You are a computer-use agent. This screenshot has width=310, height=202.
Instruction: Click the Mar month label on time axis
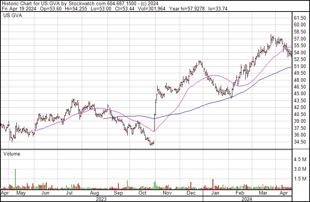point(264,193)
